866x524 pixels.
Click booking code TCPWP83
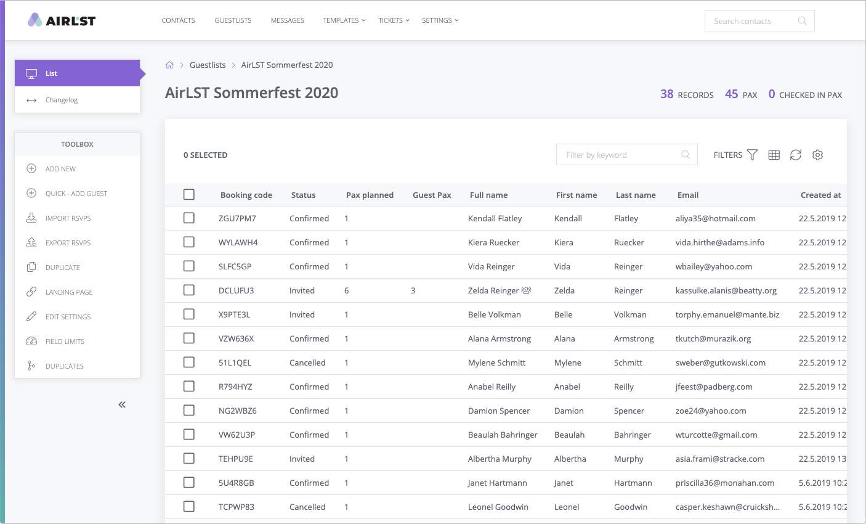click(x=237, y=507)
